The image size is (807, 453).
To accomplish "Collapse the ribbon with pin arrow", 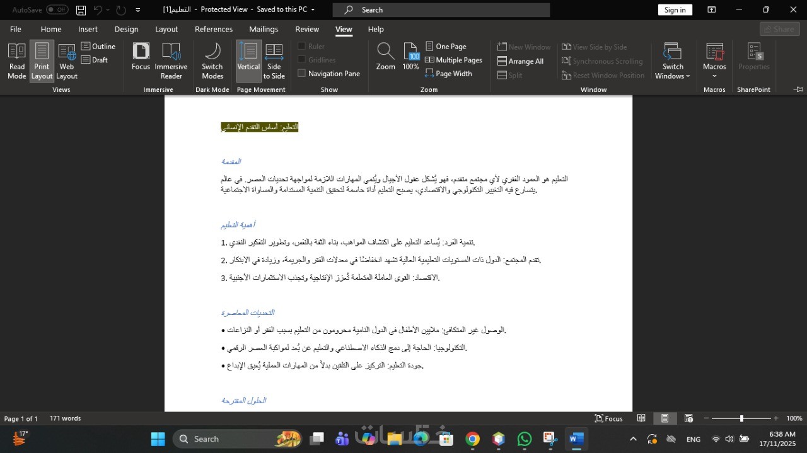I will [x=798, y=89].
